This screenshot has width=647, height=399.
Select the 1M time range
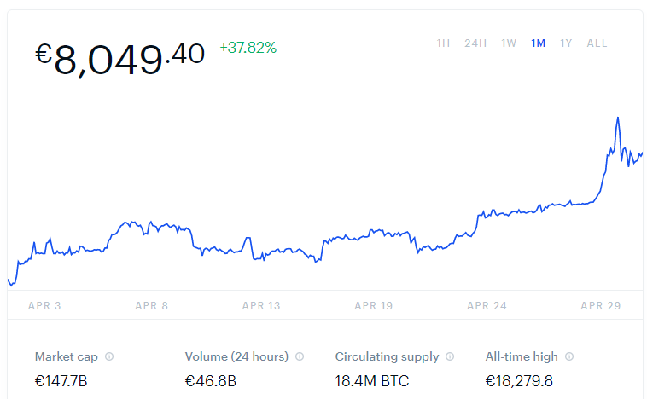pyautogui.click(x=538, y=43)
